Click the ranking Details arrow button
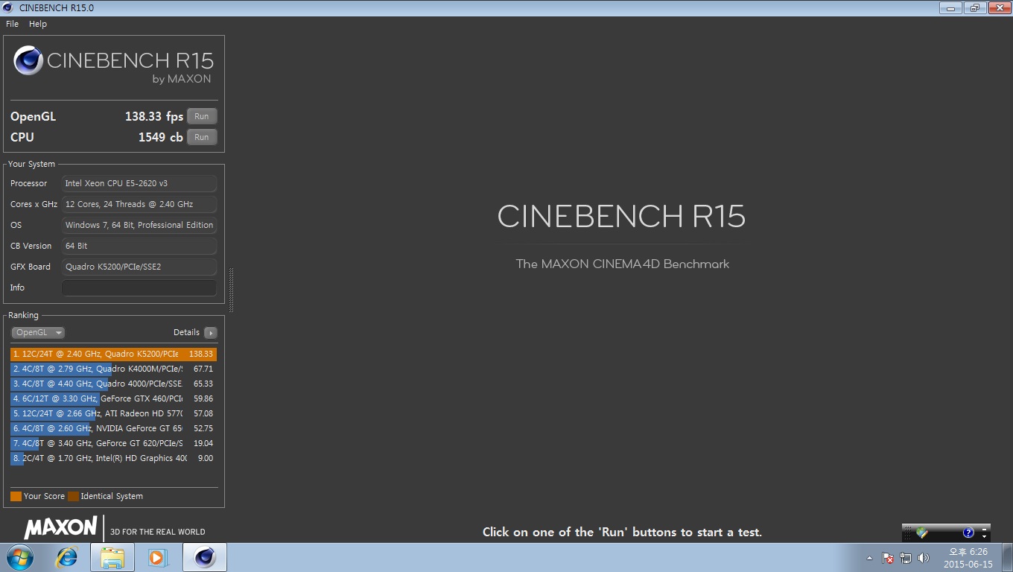Viewport: 1013px width, 572px height. 211,333
